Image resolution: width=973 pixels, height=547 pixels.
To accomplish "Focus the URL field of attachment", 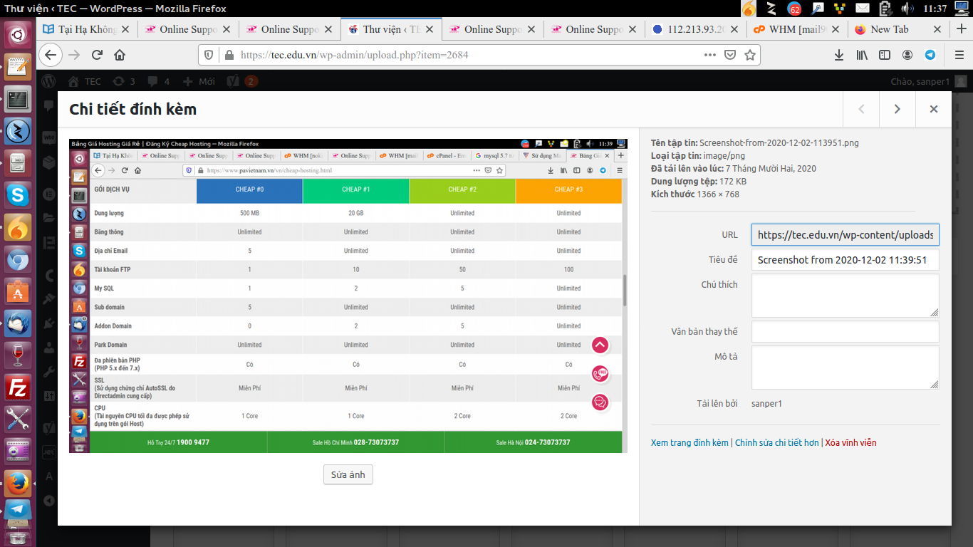I will click(845, 235).
